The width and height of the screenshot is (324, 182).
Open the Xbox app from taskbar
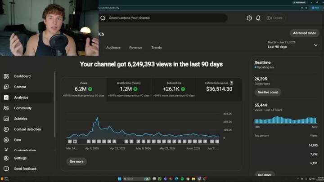(x=160, y=179)
